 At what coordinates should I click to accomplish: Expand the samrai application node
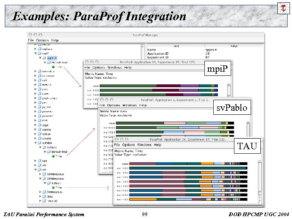click(35, 129)
